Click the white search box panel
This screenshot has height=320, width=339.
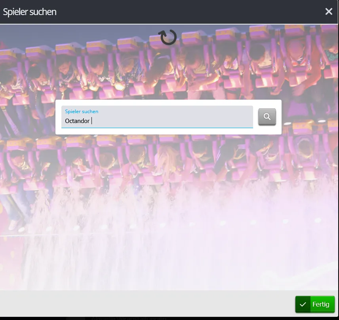click(x=168, y=131)
